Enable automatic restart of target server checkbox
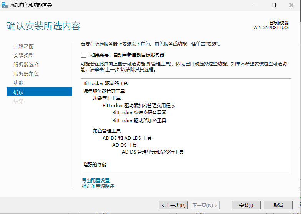The height and width of the screenshot is (214, 301). pos(84,55)
